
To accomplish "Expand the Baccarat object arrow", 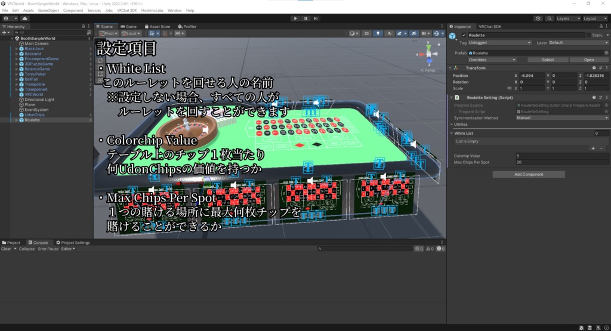I will click(x=16, y=54).
